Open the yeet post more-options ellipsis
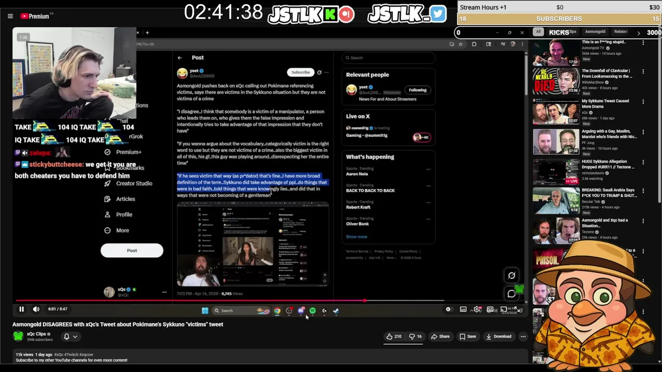This screenshot has width=662, height=372. 326,72
